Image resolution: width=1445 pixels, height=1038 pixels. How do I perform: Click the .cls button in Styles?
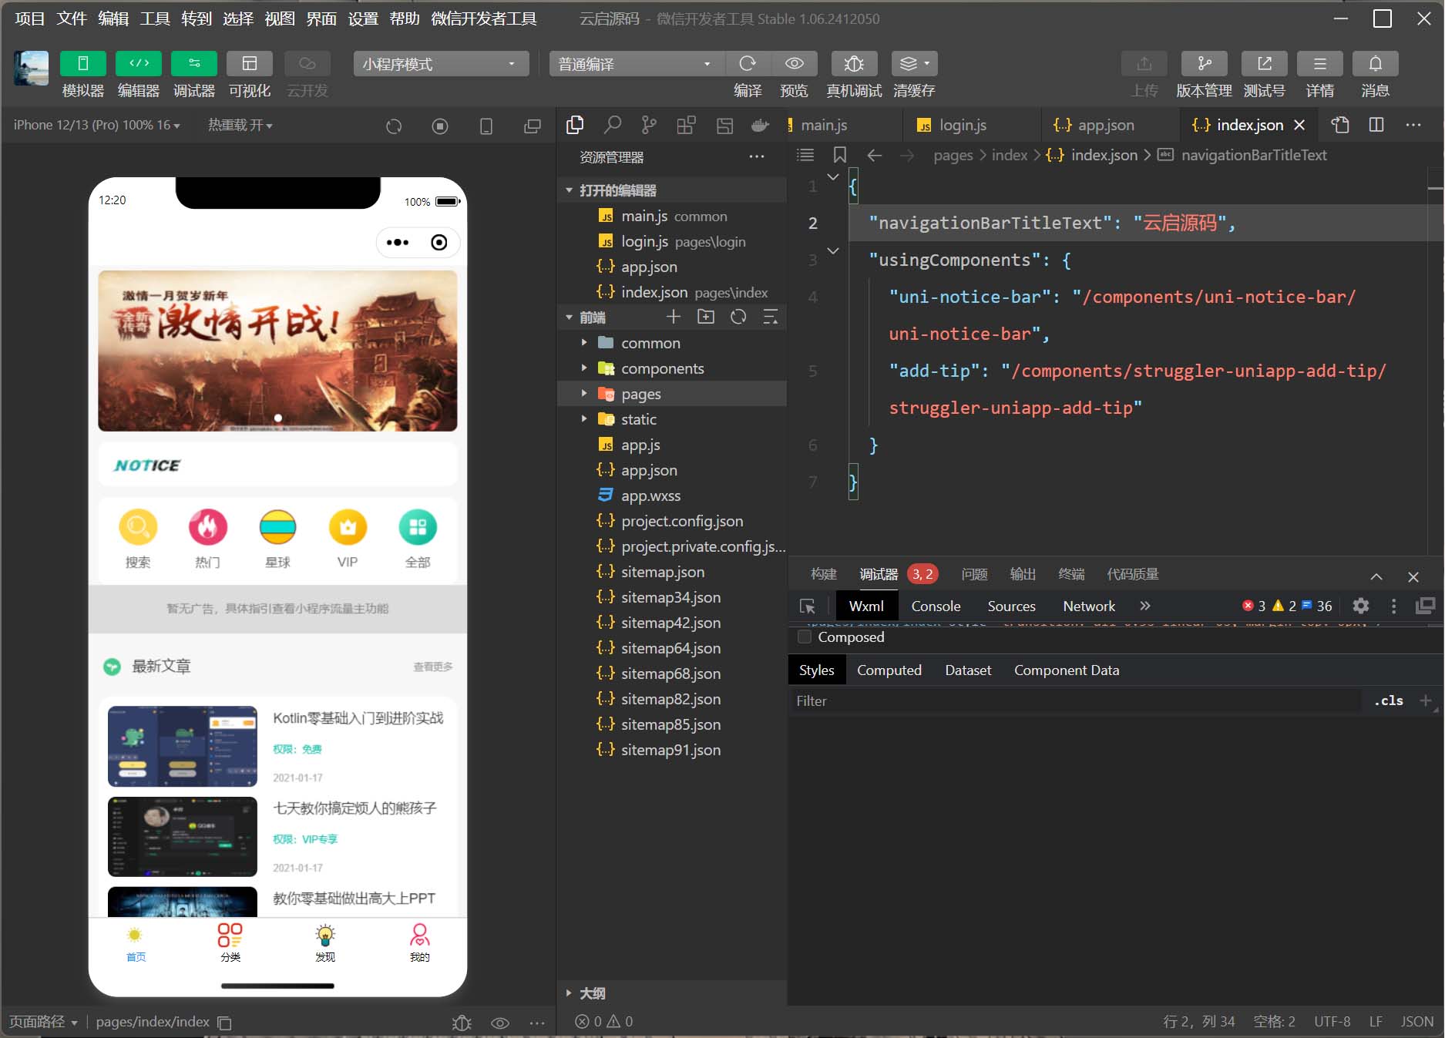pos(1388,700)
